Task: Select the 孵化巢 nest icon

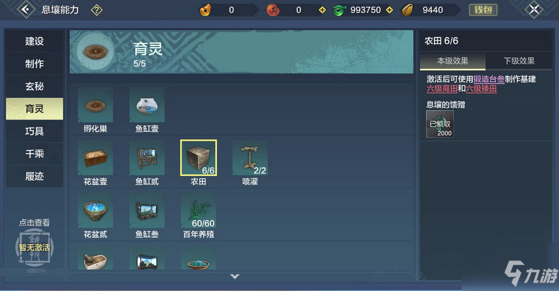Action: (x=95, y=105)
